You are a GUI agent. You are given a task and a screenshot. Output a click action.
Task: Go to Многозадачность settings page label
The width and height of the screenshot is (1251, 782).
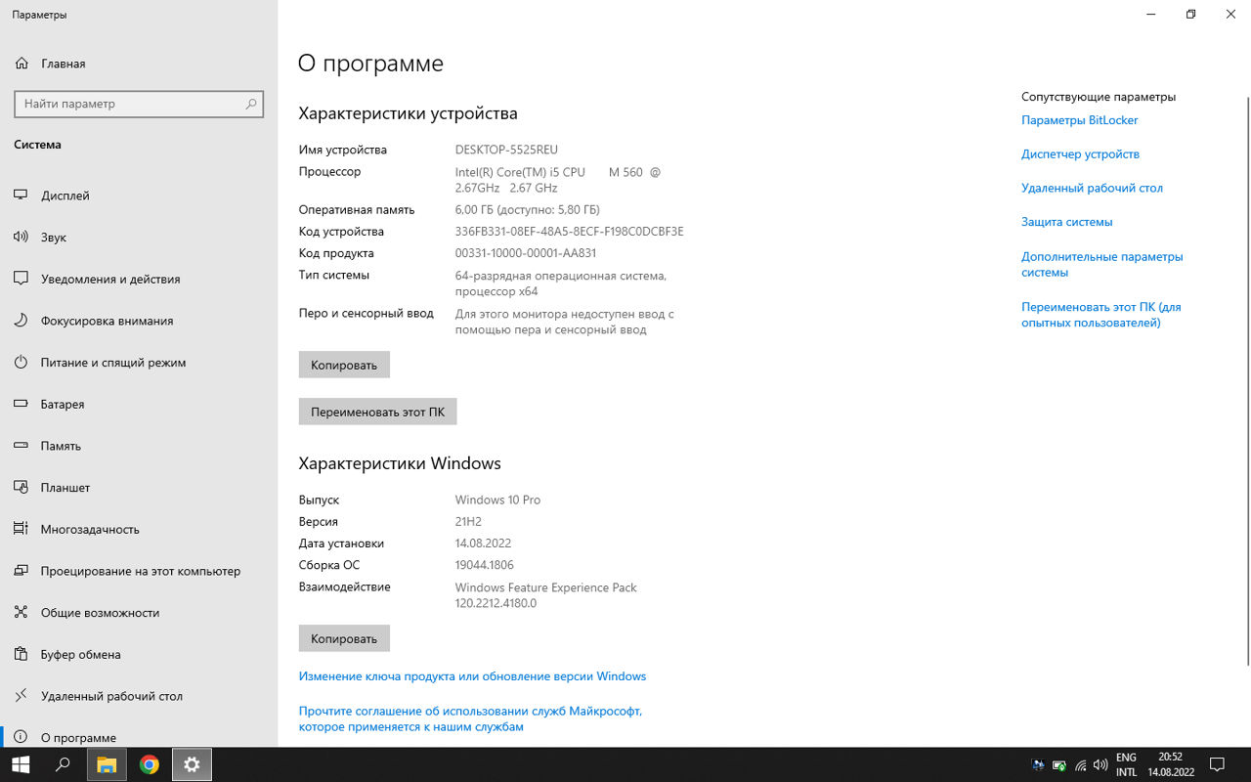click(x=90, y=529)
